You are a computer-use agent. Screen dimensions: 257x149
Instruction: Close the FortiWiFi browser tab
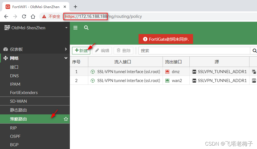[x=65, y=7]
